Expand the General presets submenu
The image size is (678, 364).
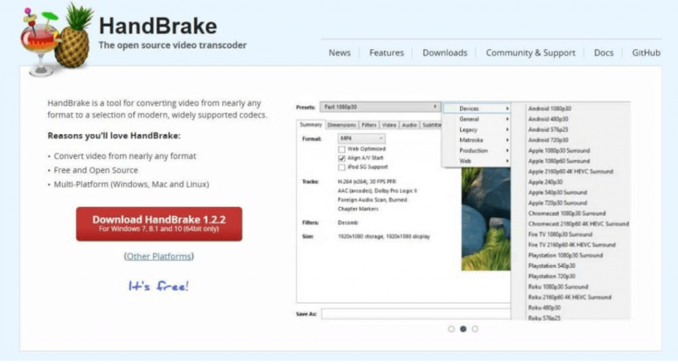[x=477, y=119]
